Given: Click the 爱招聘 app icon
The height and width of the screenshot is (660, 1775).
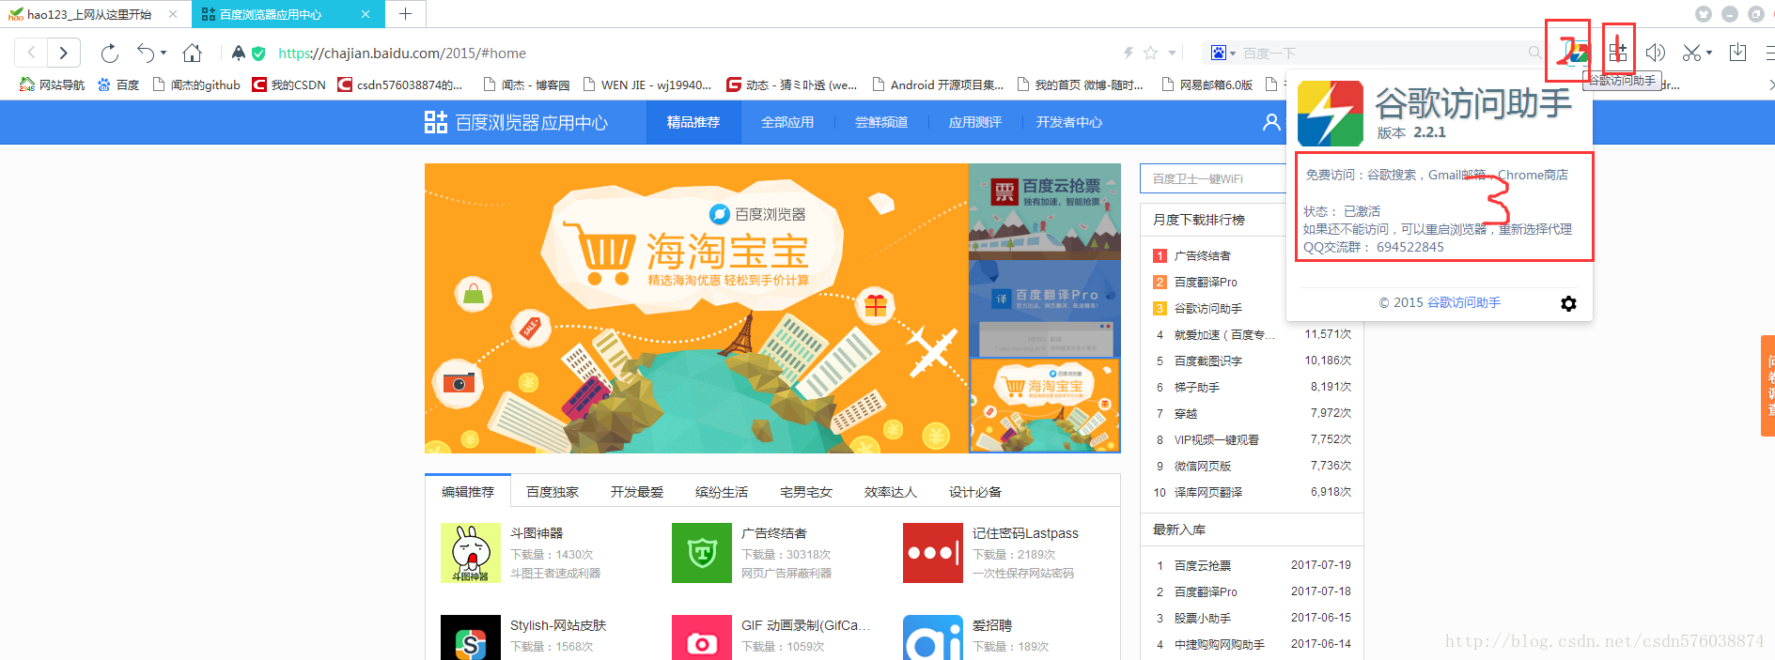Looking at the screenshot, I should coord(933,638).
